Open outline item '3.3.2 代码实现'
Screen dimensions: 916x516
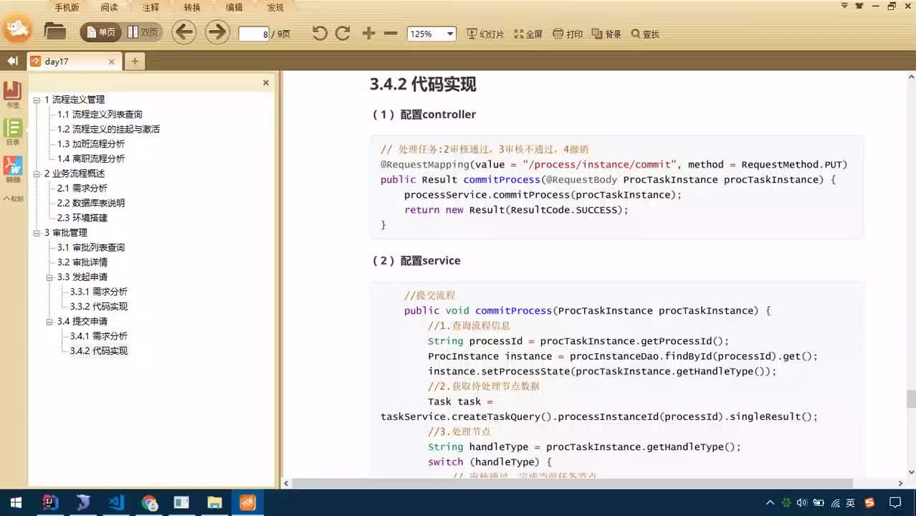click(99, 307)
